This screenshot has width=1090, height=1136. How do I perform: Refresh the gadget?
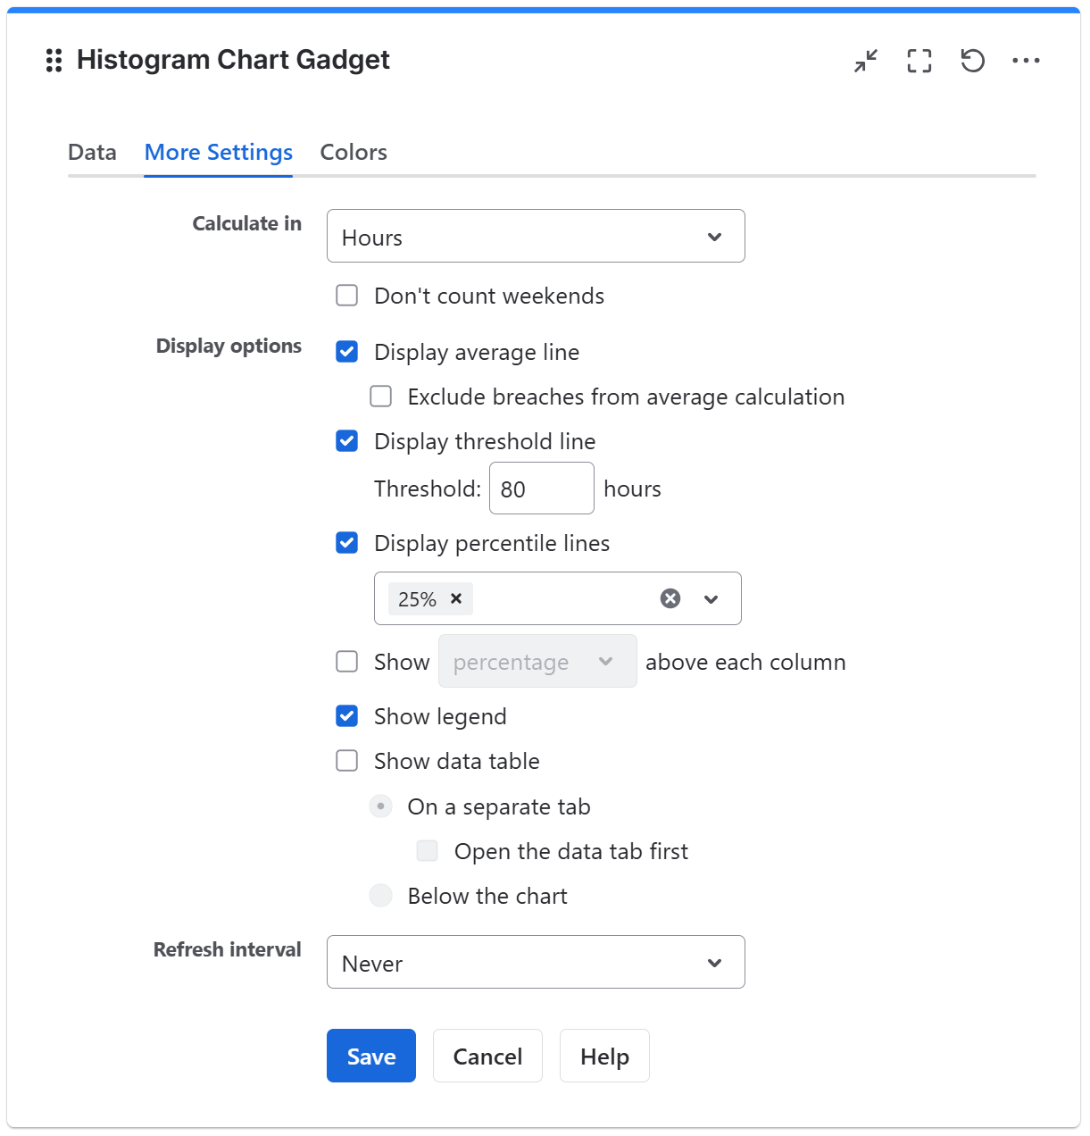[x=973, y=61]
